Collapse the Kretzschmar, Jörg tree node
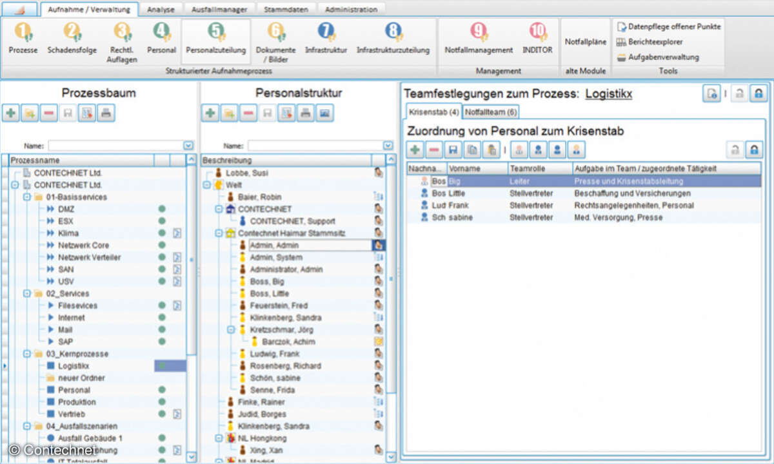 [230, 330]
